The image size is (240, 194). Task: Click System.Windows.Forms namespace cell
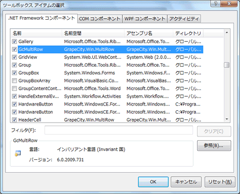coord(90,73)
